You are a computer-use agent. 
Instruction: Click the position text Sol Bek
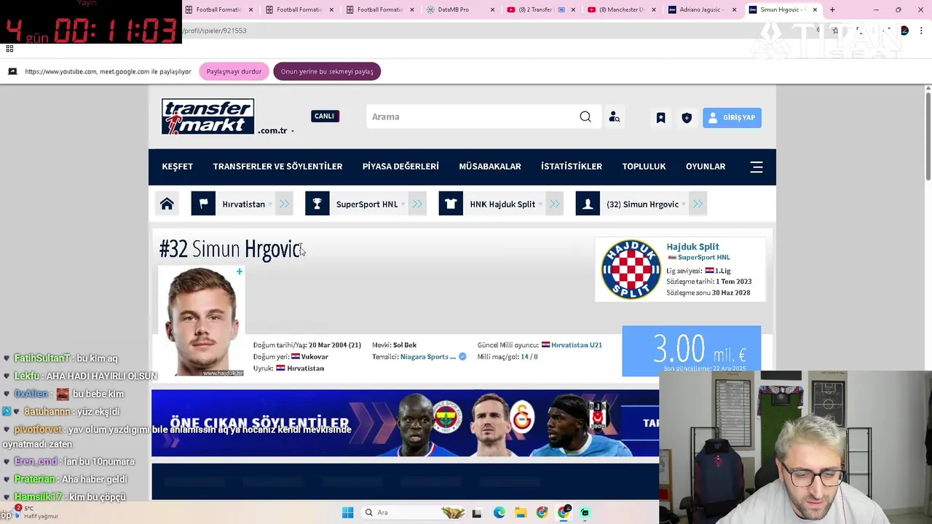point(405,345)
